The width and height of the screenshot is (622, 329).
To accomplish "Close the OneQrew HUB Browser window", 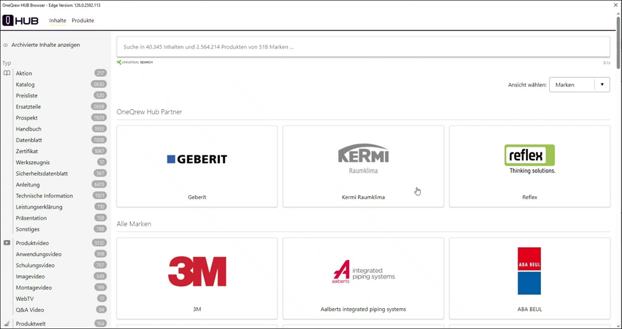I will point(616,5).
